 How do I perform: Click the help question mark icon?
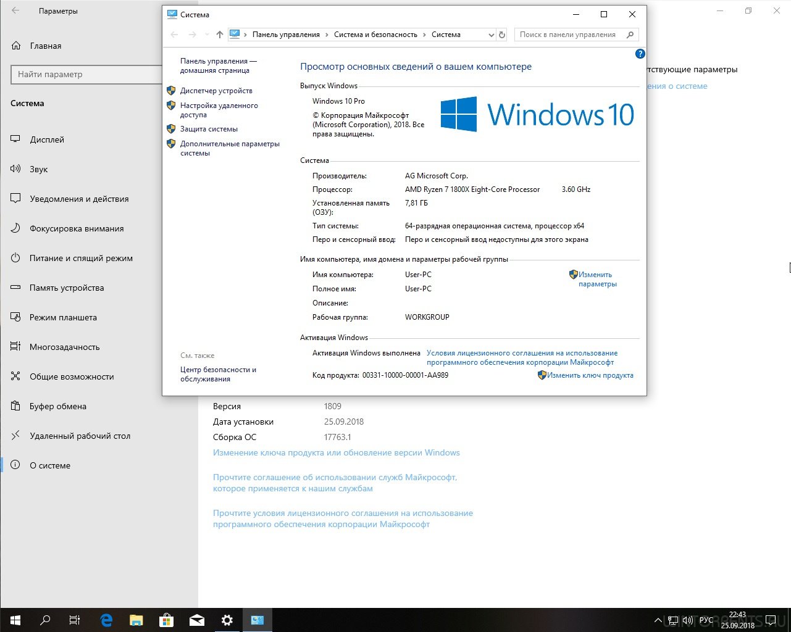[640, 54]
